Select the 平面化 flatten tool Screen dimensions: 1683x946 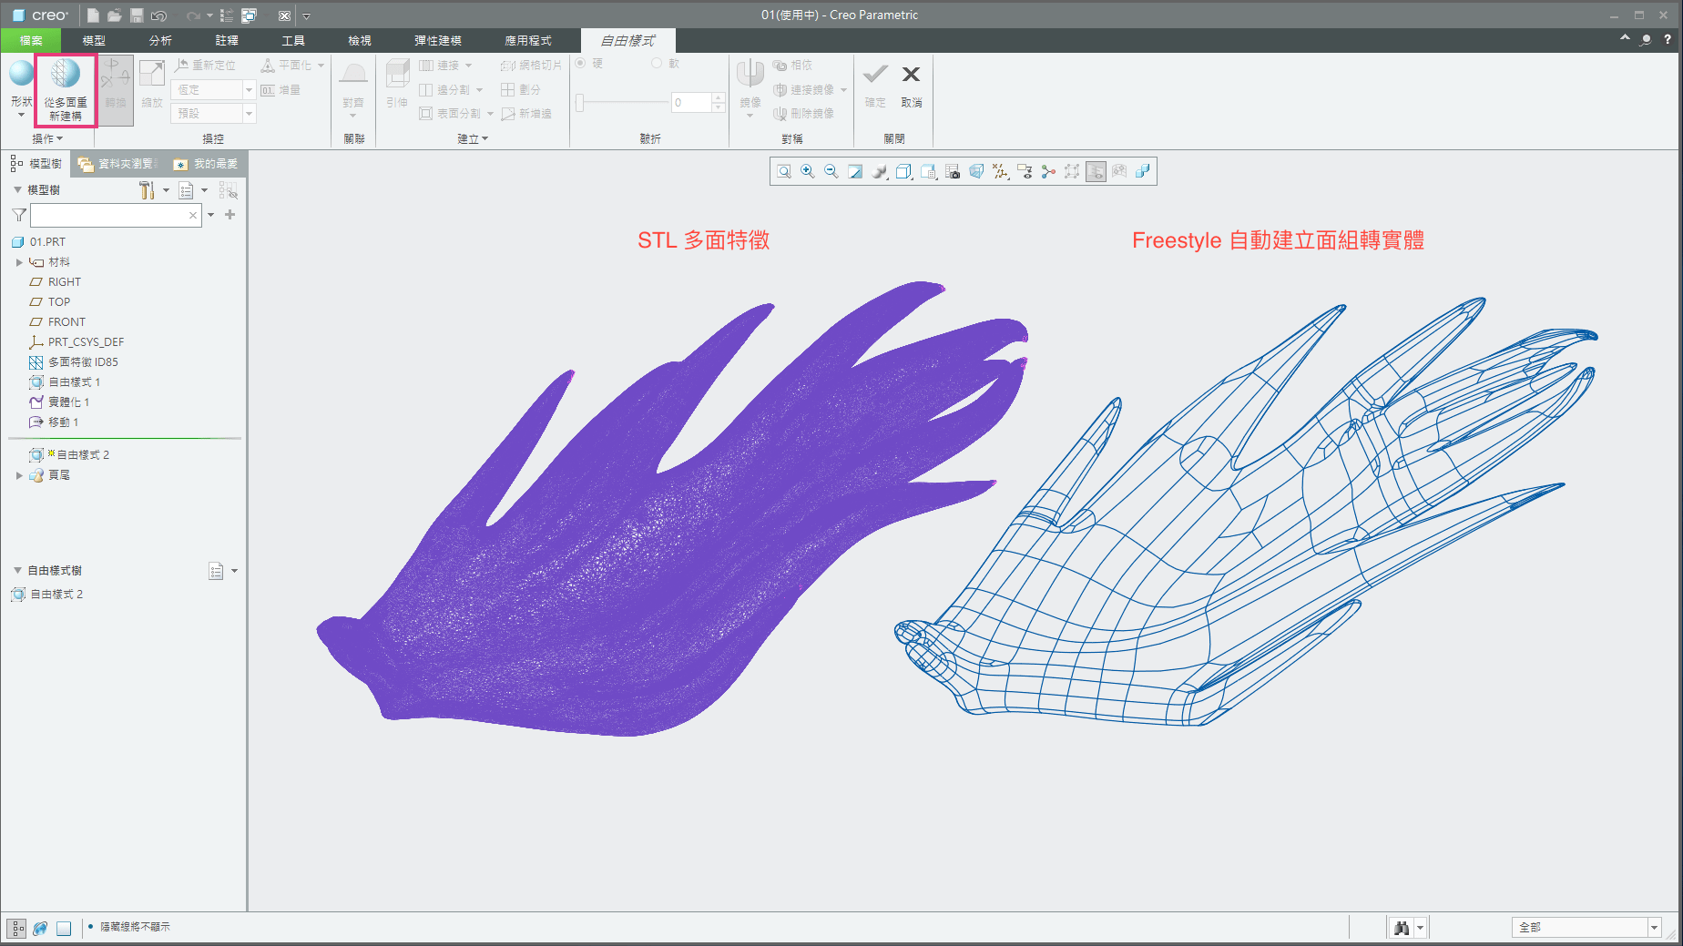(291, 65)
